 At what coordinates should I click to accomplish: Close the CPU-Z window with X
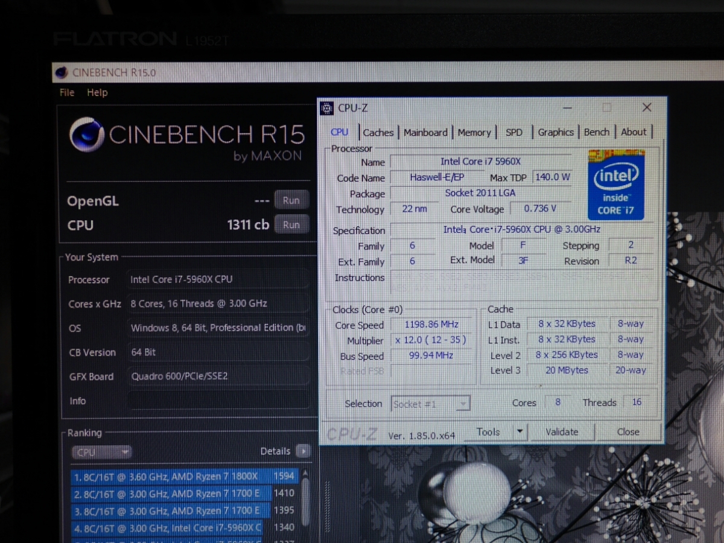647,107
